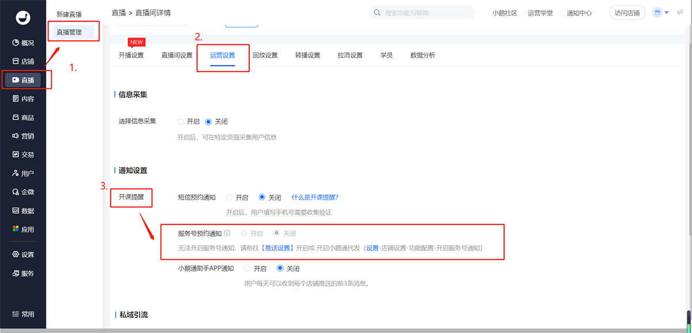Expand the account avatar dropdown
692x333 pixels.
(x=661, y=13)
